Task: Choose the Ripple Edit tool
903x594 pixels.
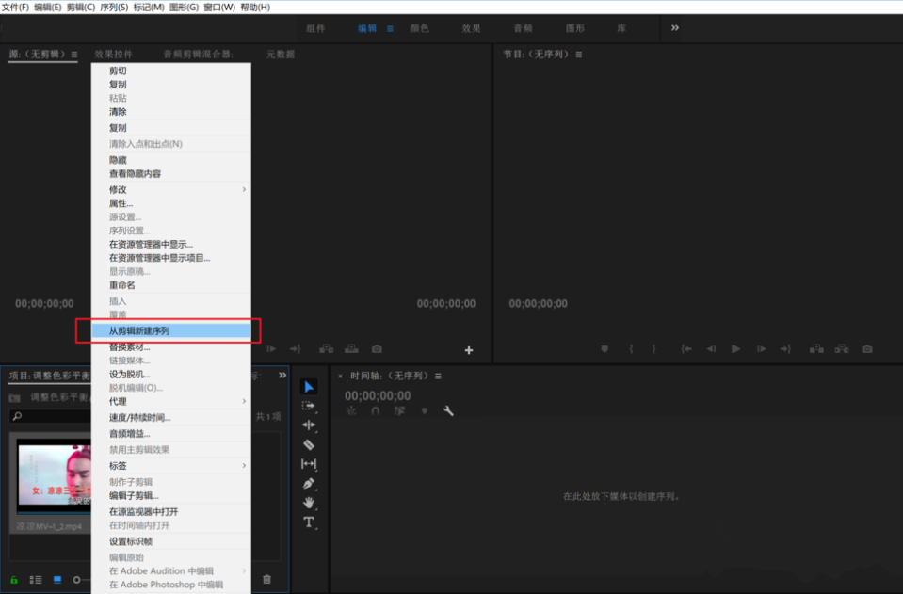Action: tap(309, 425)
